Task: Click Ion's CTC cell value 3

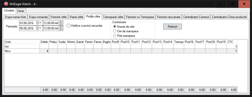Action: tap(232, 46)
